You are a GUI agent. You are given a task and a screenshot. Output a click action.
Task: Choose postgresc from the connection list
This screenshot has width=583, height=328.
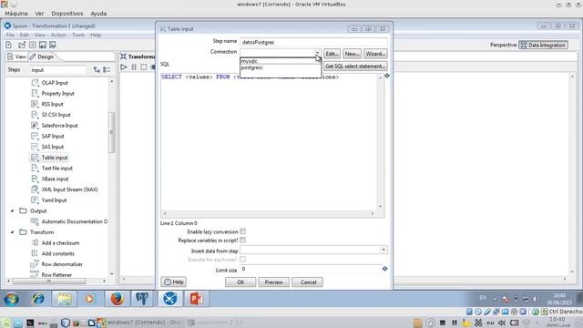click(x=281, y=67)
